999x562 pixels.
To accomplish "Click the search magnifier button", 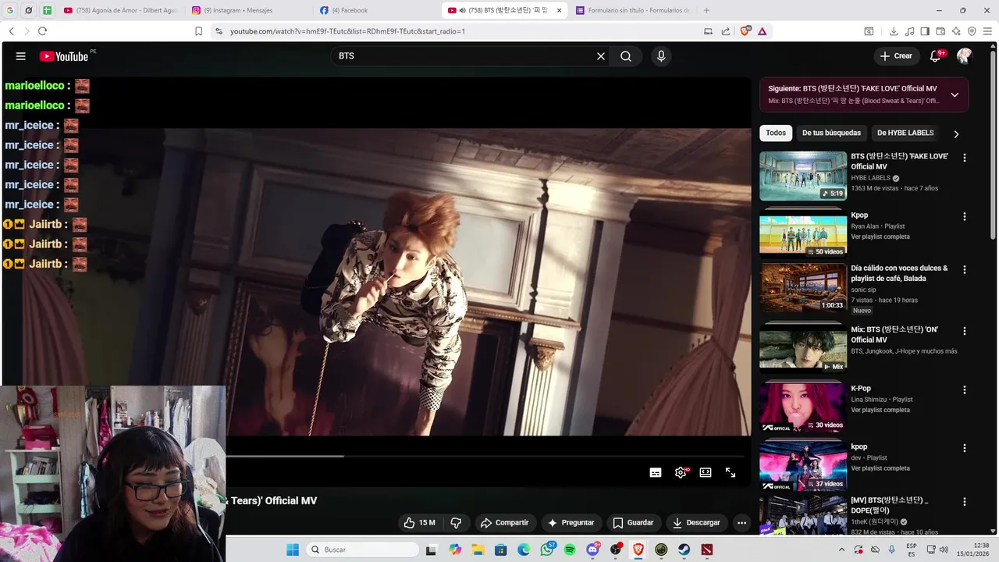I will pos(626,56).
